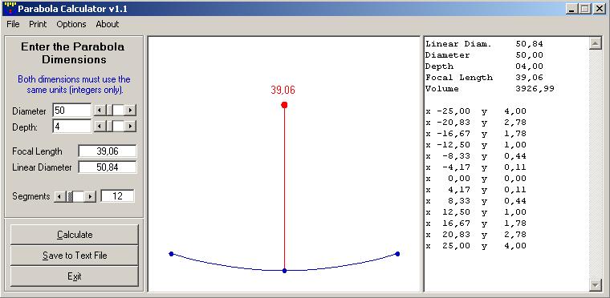
Task: Click the Depth scrollbar right arrow
Action: pyautogui.click(x=130, y=127)
